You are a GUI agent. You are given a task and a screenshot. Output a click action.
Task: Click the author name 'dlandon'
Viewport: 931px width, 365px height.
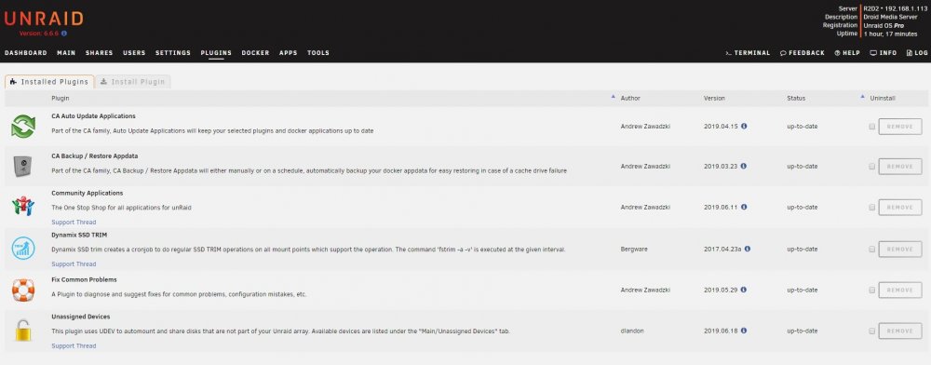[x=631, y=331]
